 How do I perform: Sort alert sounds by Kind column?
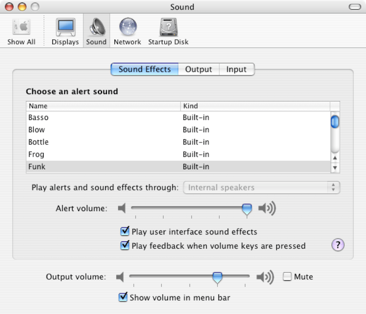pos(255,106)
